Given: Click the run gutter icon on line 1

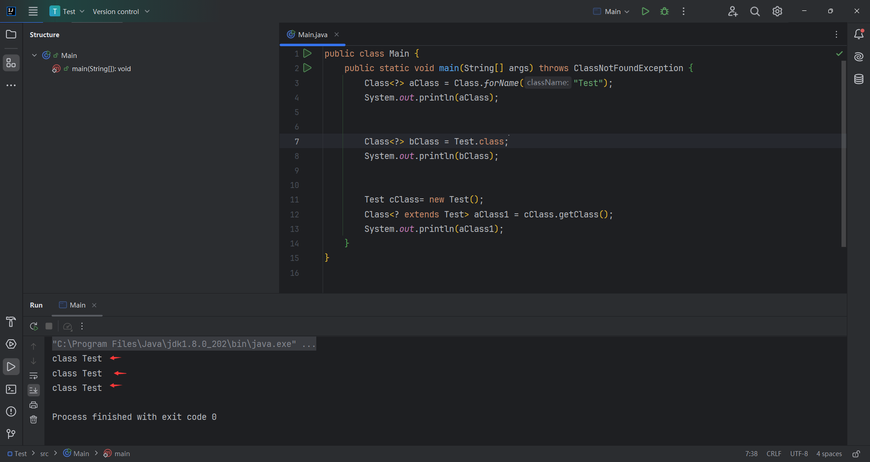Looking at the screenshot, I should [307, 53].
